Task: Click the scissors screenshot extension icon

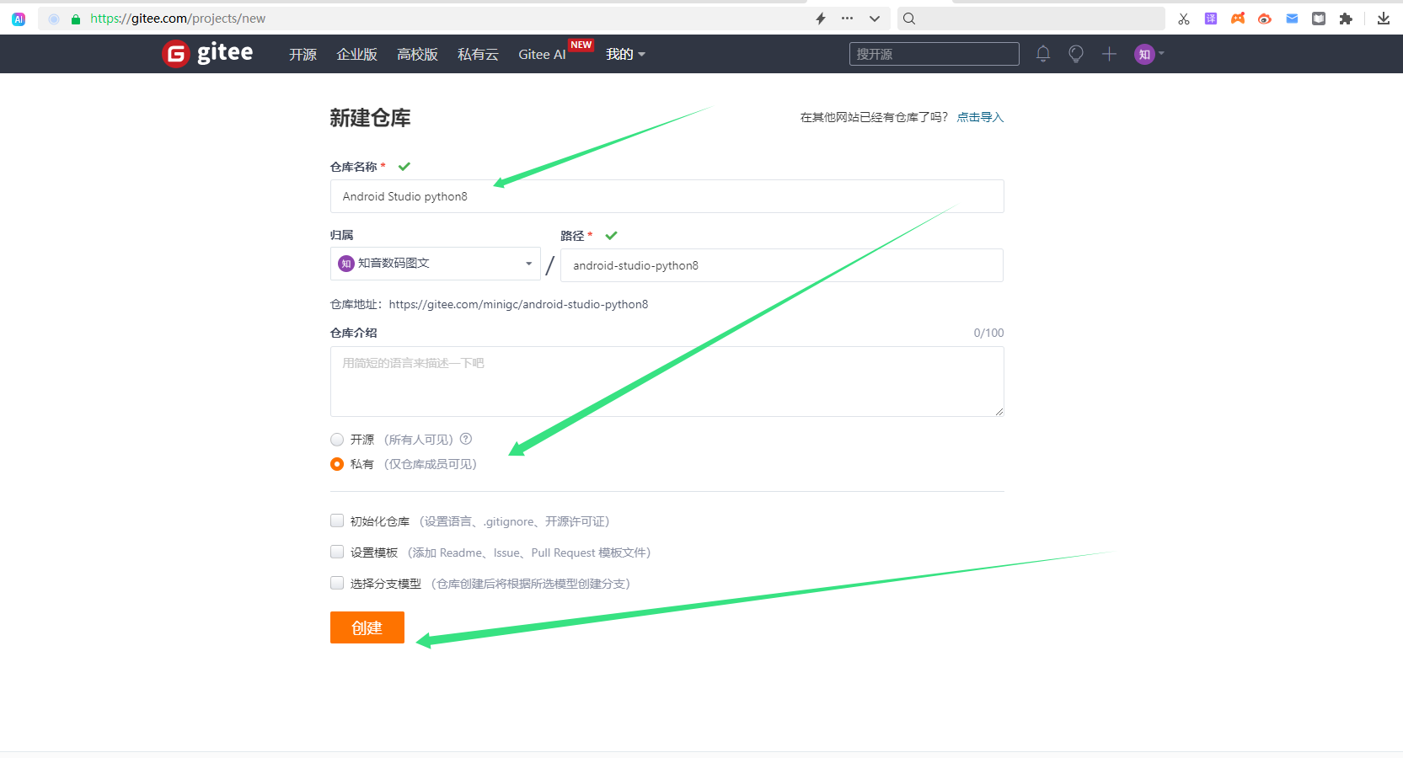Action: (1184, 19)
